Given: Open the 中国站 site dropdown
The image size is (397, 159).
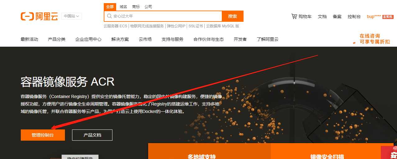Looking at the screenshot, I should [71, 16].
